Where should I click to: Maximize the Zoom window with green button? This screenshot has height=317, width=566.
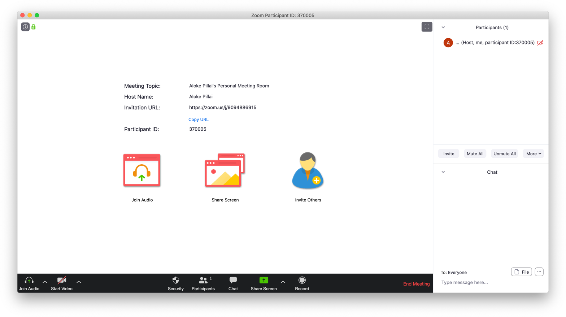[37, 15]
